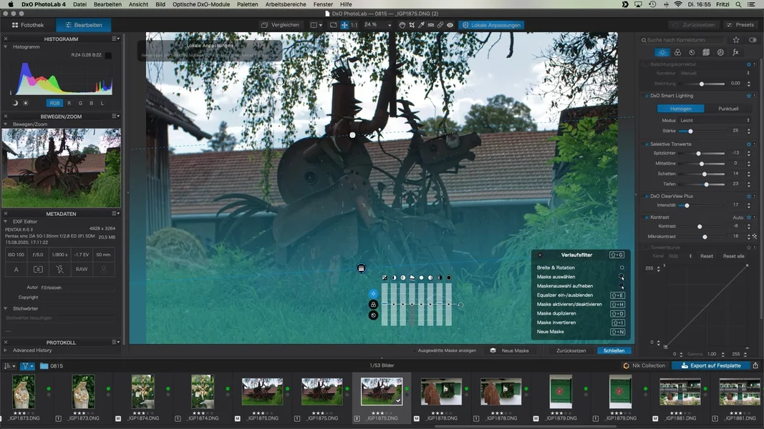Viewport: 764px width, 429px height.
Task: Open the Presets button
Action: [x=740, y=25]
